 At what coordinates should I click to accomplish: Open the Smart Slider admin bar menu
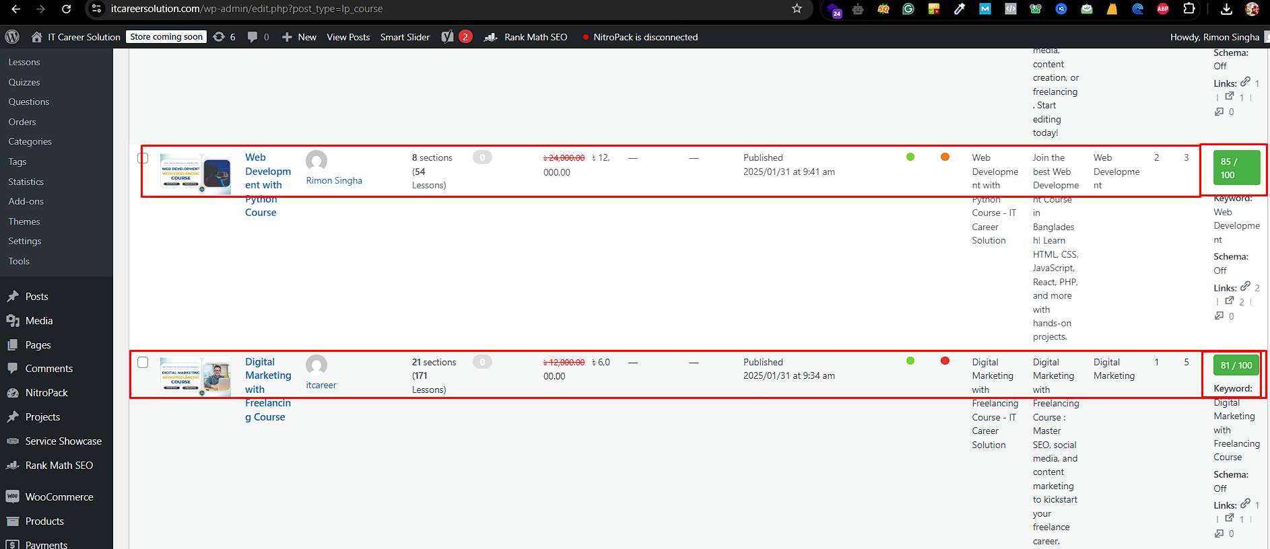pyautogui.click(x=405, y=37)
